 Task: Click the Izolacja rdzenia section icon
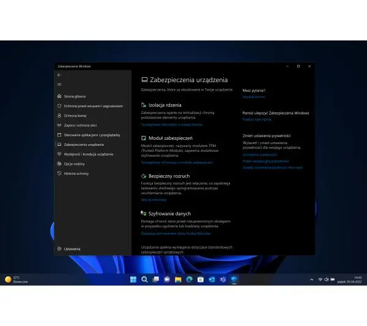(x=144, y=105)
